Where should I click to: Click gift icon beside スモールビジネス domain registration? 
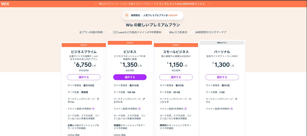(x=185, y=109)
